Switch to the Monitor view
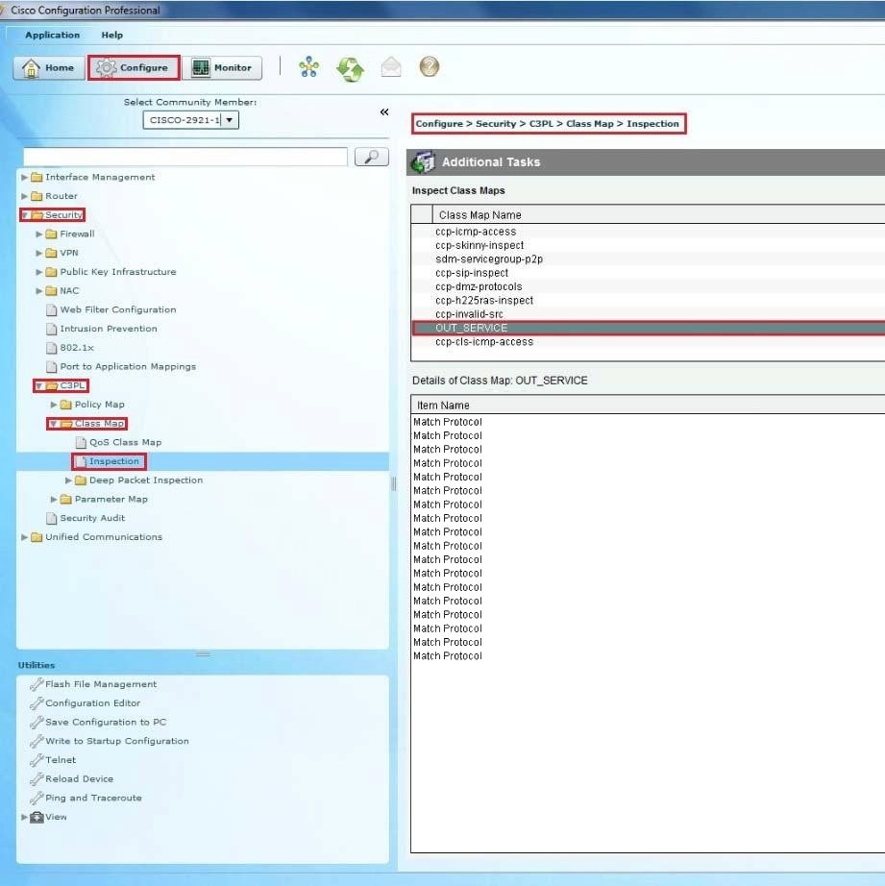Screen dimensions: 885x886 (222, 68)
